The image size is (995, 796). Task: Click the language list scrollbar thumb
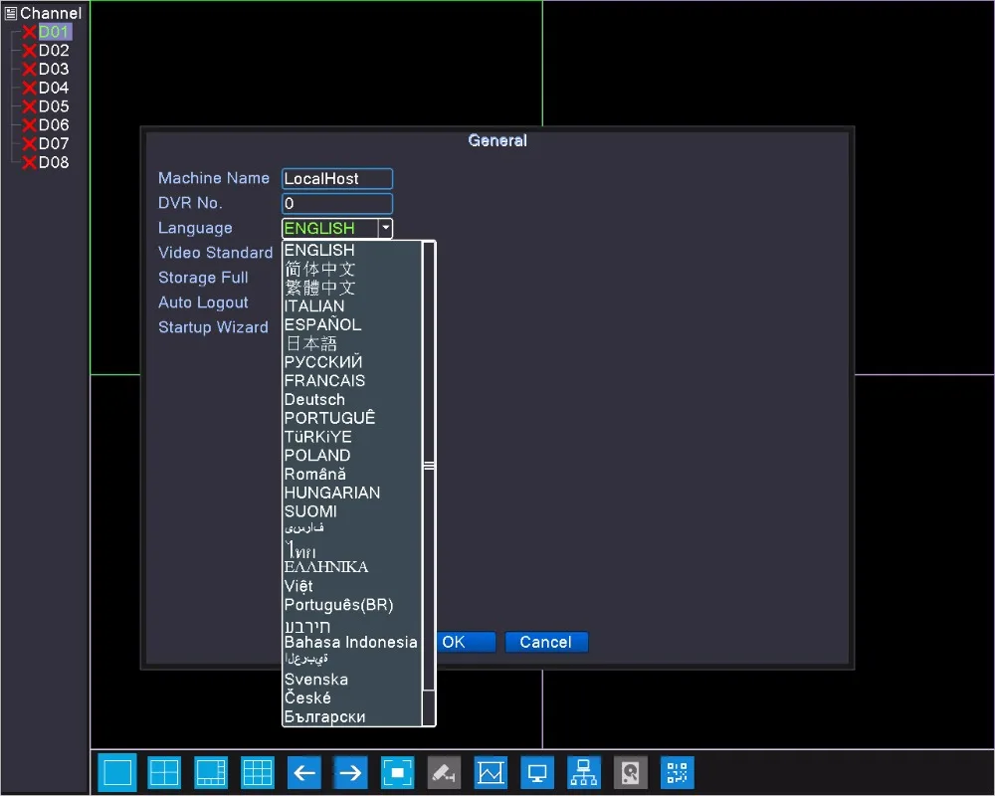pyautogui.click(x=429, y=467)
